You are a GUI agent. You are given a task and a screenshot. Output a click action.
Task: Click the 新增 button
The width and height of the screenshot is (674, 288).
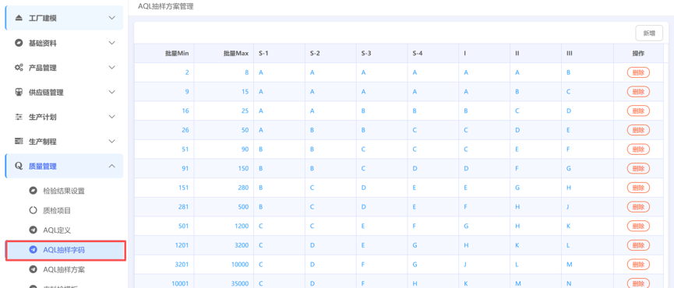pyautogui.click(x=649, y=33)
